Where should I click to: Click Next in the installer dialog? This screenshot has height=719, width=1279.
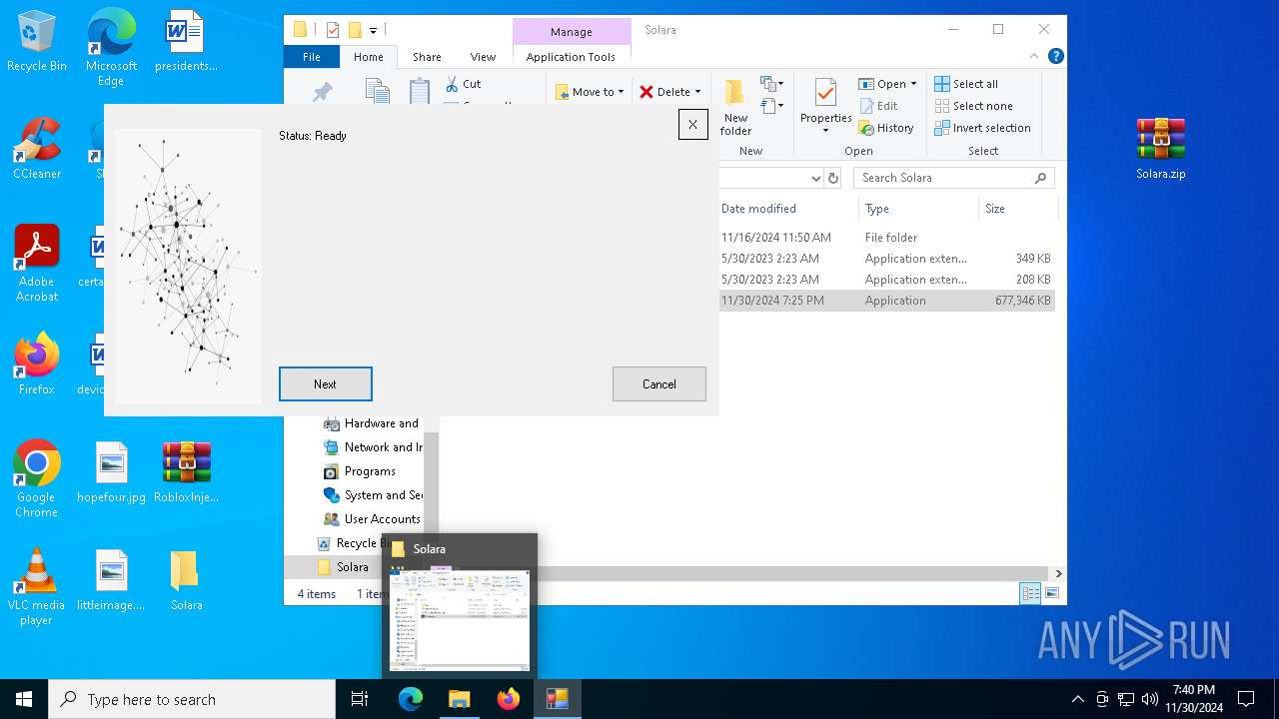pyautogui.click(x=325, y=383)
